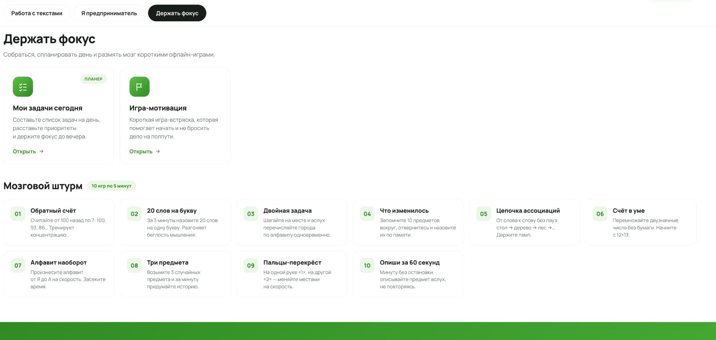Click the 10 игр по 5 минут badge
This screenshot has height=340, width=716.
pos(111,186)
